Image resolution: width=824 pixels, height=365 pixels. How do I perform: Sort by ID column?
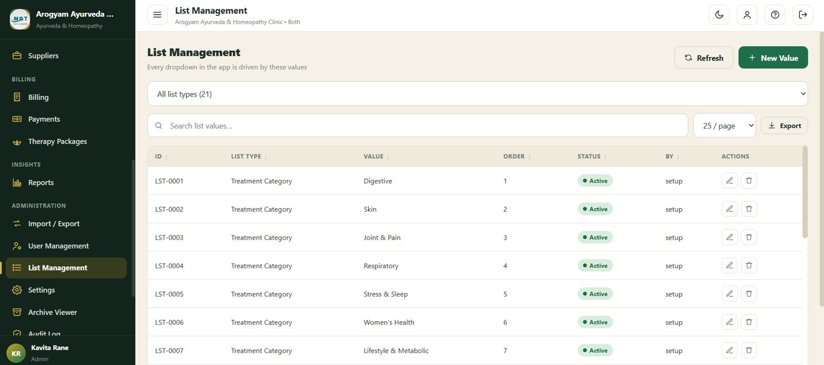pyautogui.click(x=161, y=156)
